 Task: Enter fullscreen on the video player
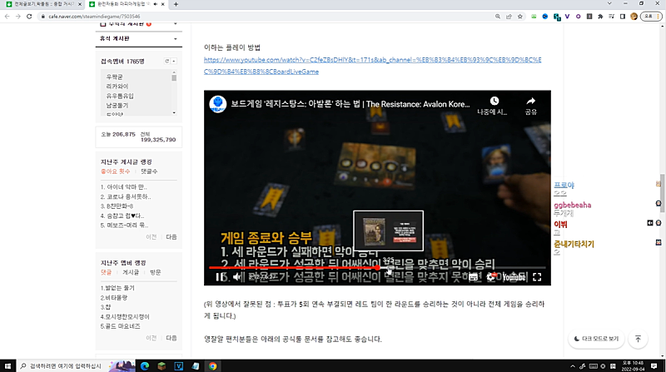[537, 277]
